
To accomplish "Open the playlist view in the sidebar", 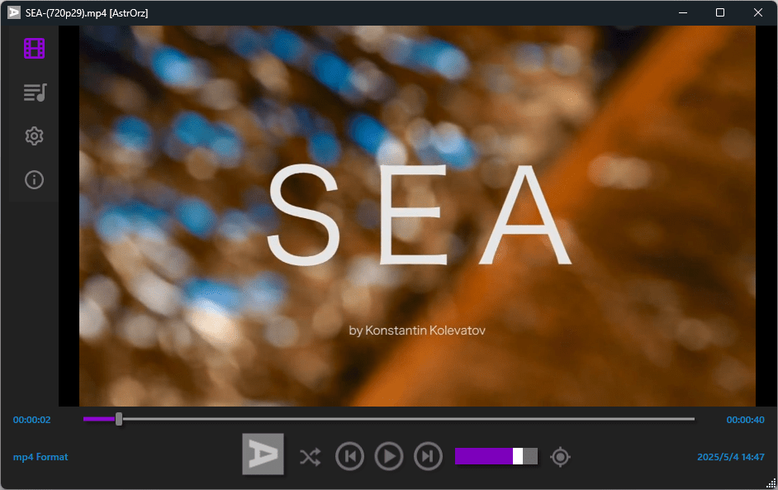I will 35,92.
